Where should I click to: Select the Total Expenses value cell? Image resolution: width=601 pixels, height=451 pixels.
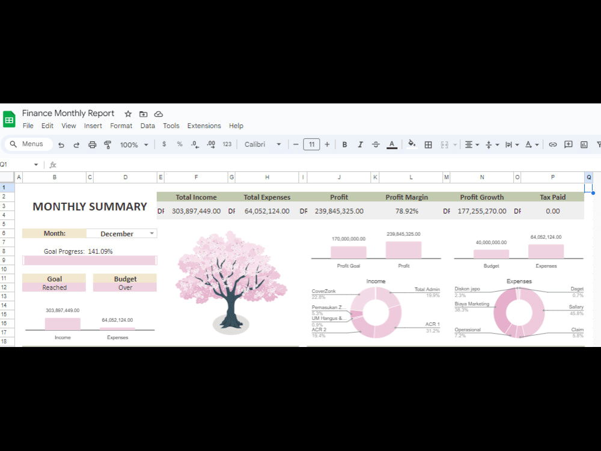point(267,211)
